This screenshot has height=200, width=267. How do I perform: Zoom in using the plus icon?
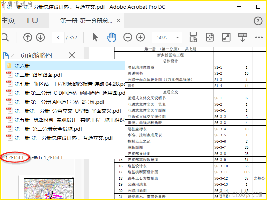click(141, 37)
